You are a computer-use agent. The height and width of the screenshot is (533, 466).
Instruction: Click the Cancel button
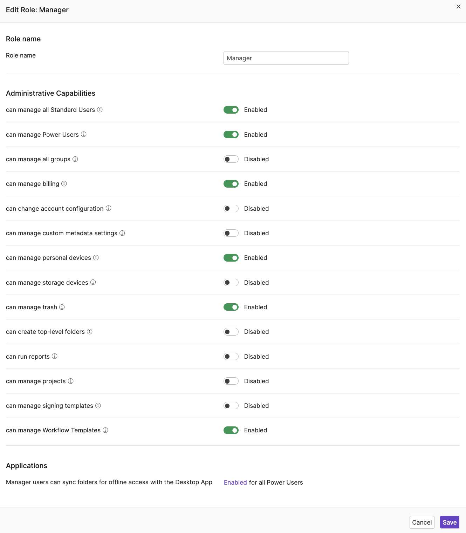[x=422, y=522]
